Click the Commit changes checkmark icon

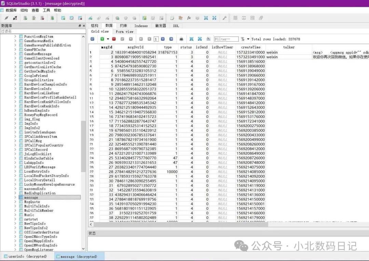pos(122,39)
